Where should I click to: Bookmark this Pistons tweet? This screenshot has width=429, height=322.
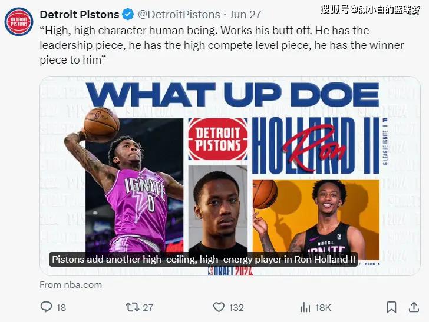pyautogui.click(x=391, y=307)
